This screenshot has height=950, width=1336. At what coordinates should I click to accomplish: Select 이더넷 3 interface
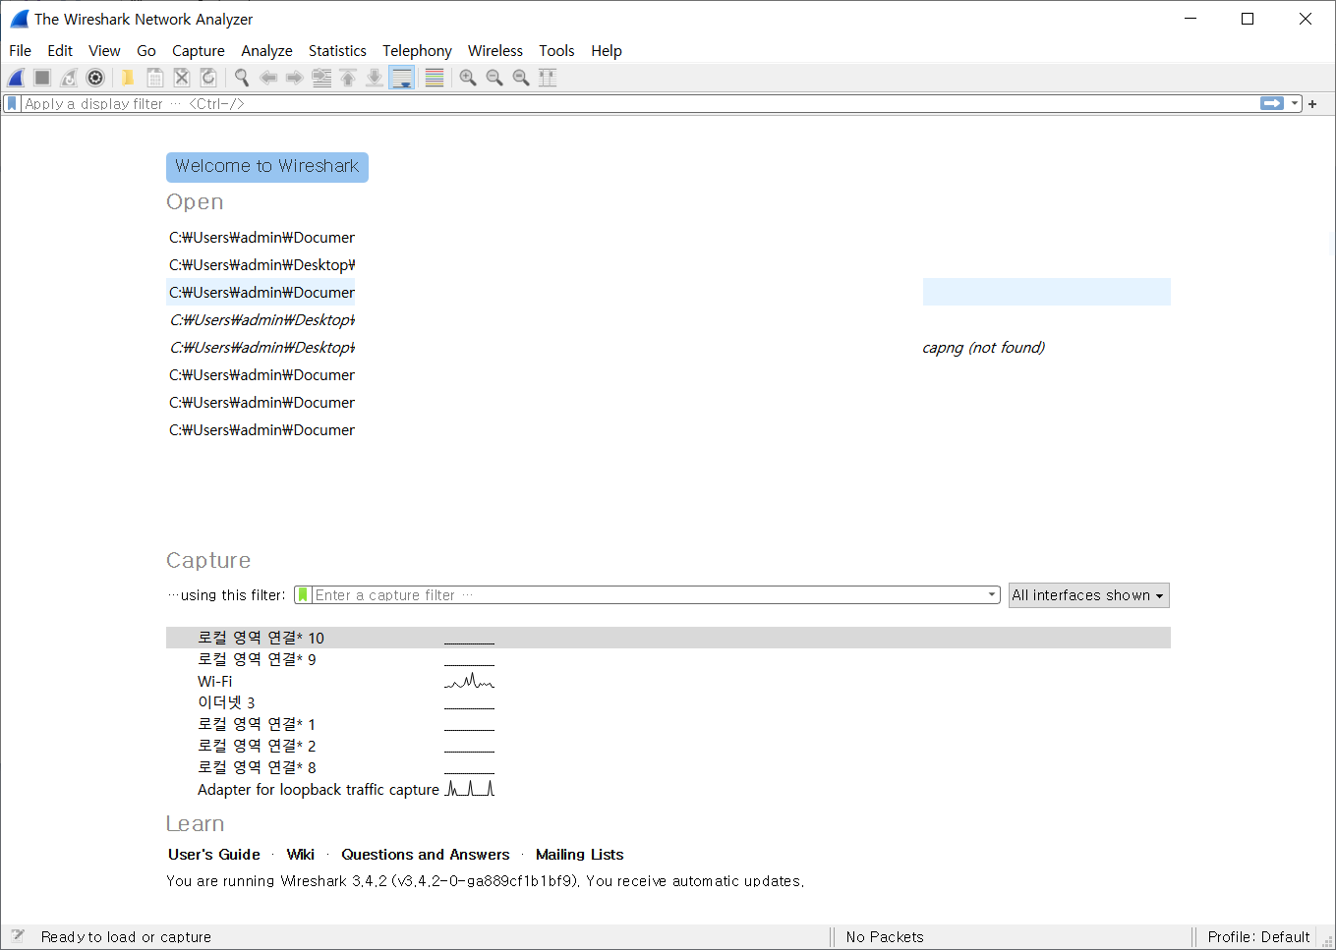[x=668, y=702]
